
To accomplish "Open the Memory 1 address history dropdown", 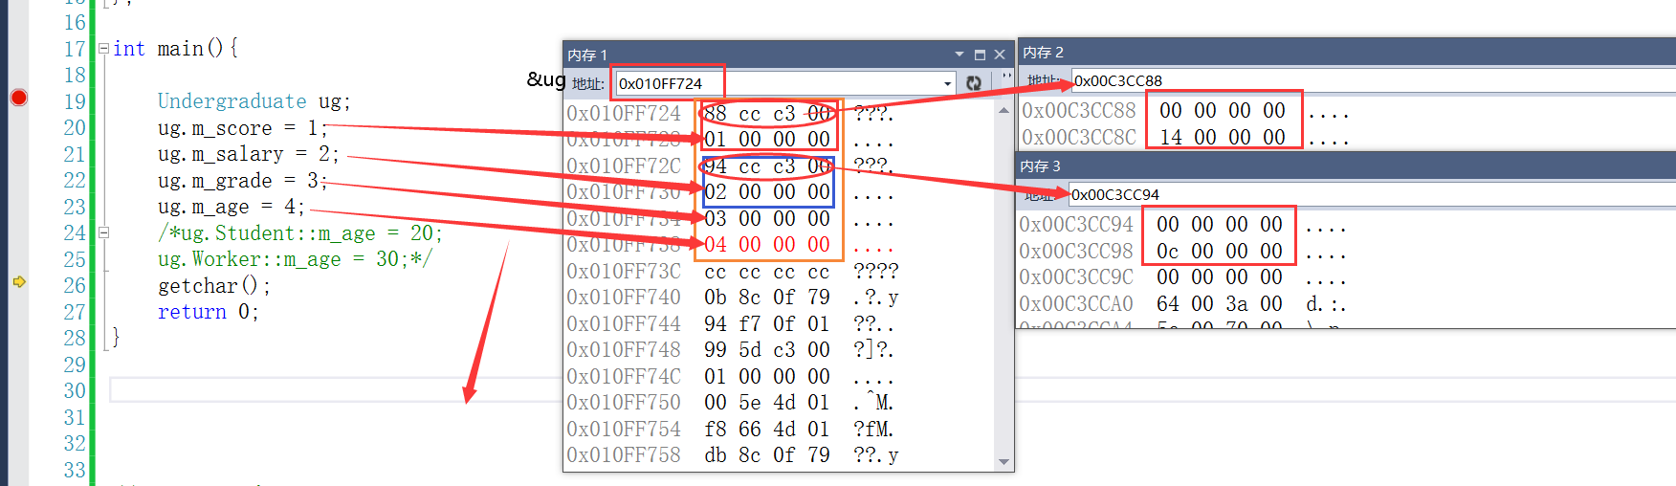I will 948,83.
